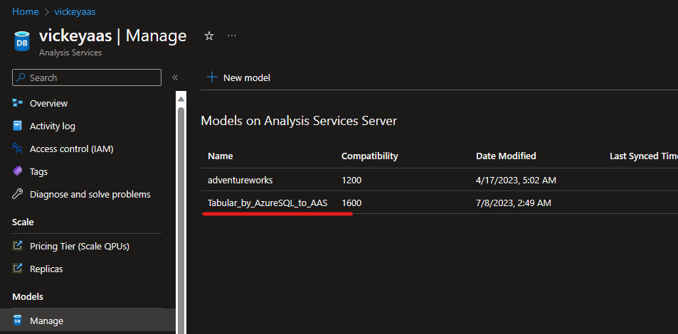Click date 4/17/2023, 5:02 AM
This screenshot has width=678, height=334.
[x=516, y=181]
